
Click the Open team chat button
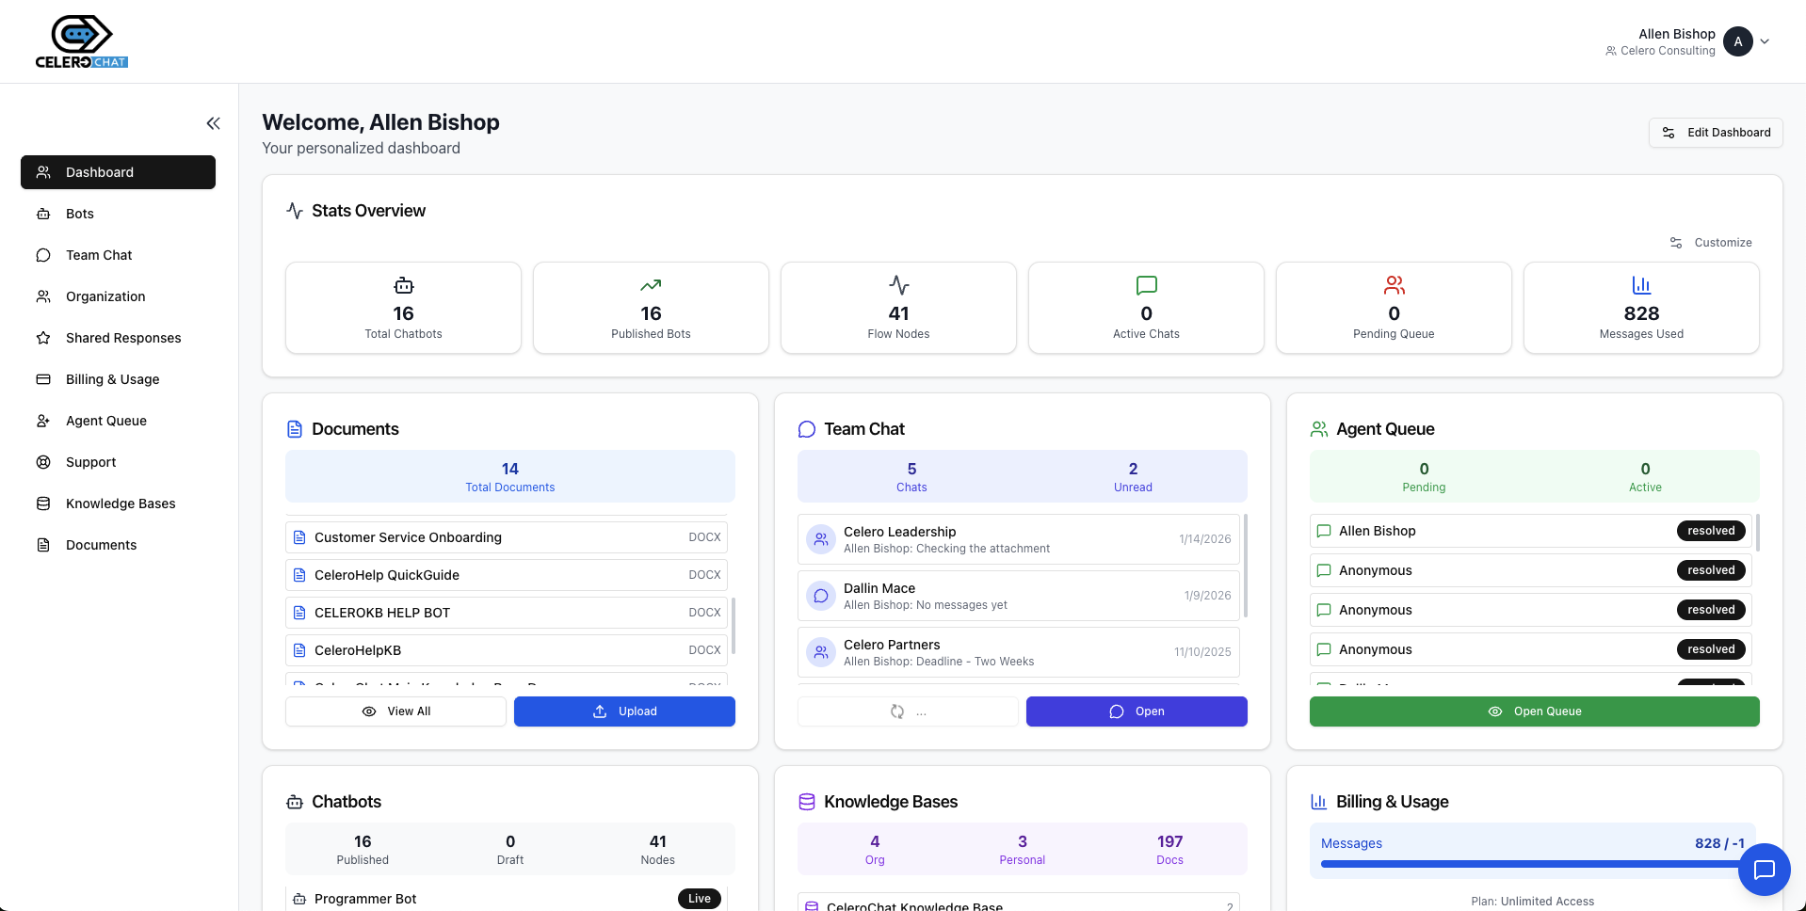(1137, 711)
